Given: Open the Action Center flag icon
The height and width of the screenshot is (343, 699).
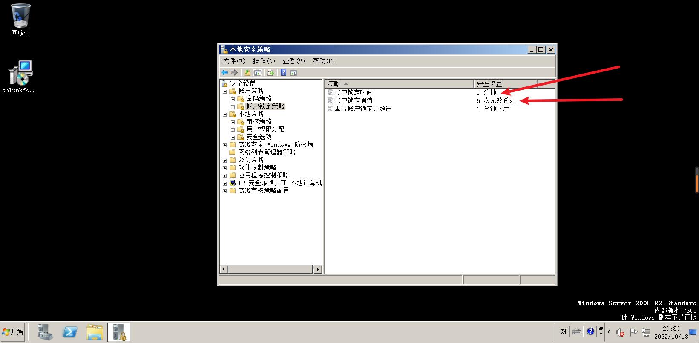Looking at the screenshot, I should [x=633, y=332].
